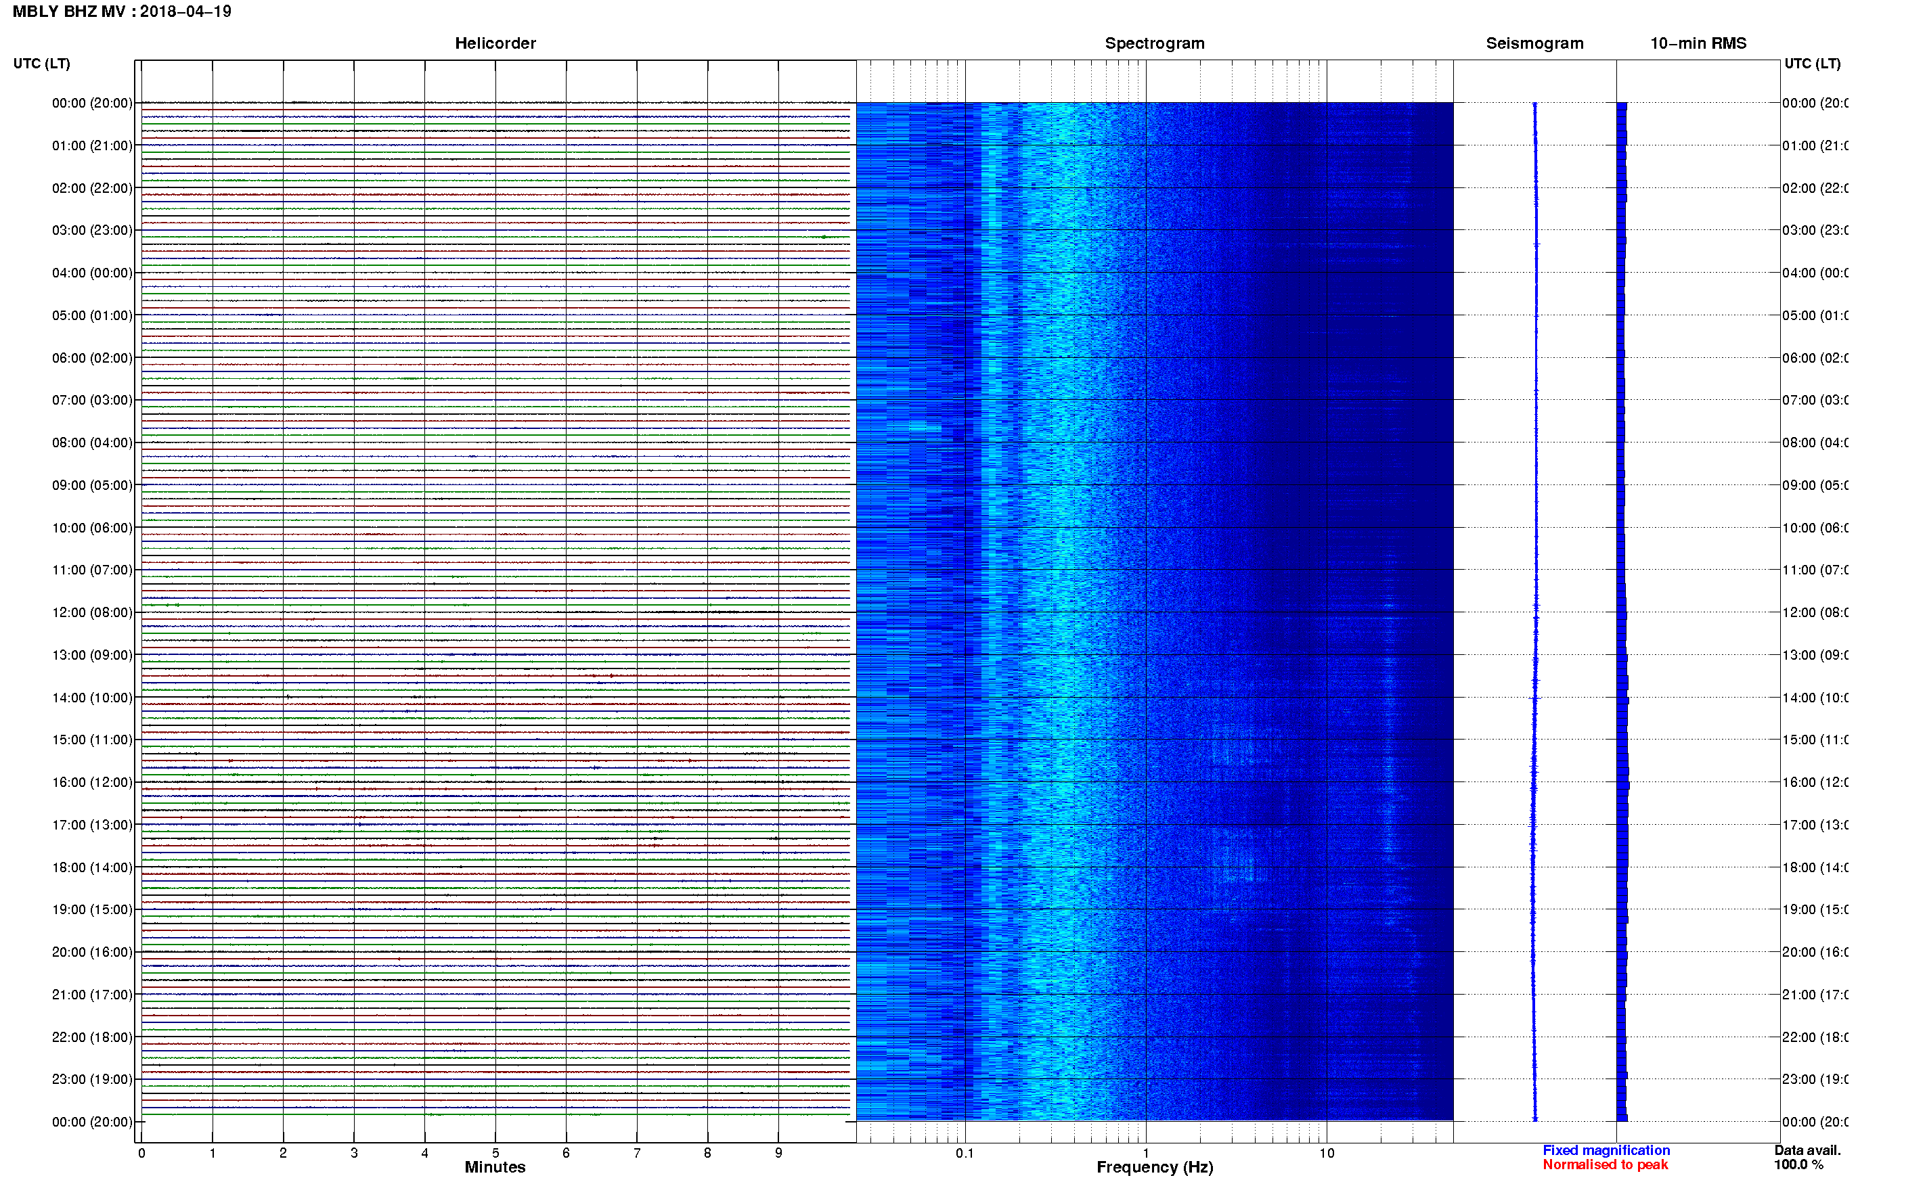Viewport: 1925px width, 1203px height.
Task: Click the '10:00 (06:00)' left axis label
Action: point(92,528)
